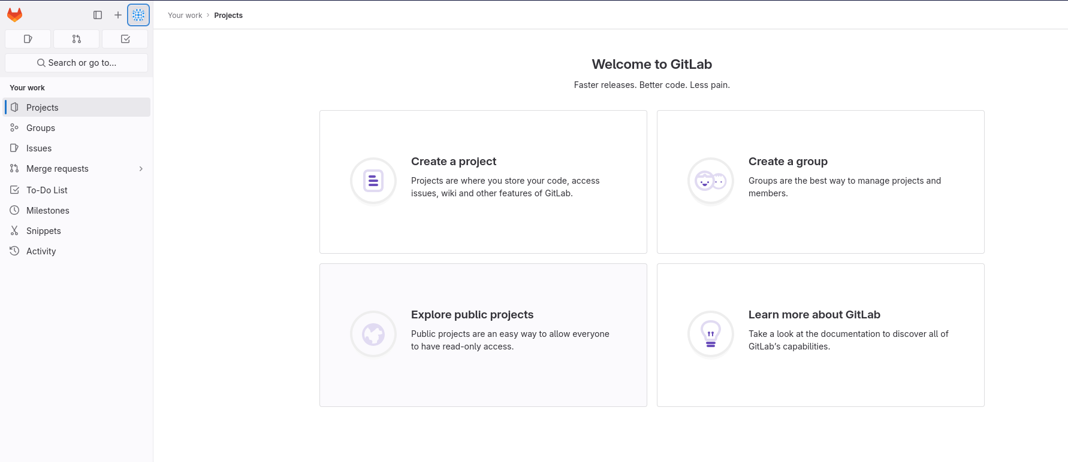Click Learn more about GitLab heading
The height and width of the screenshot is (462, 1068).
point(814,315)
